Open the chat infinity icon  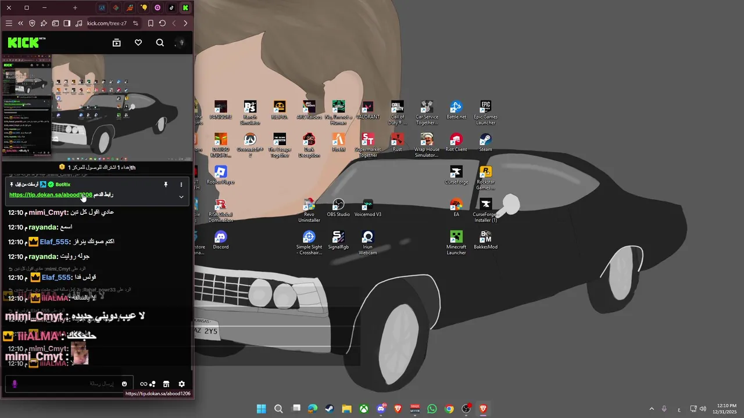144,384
